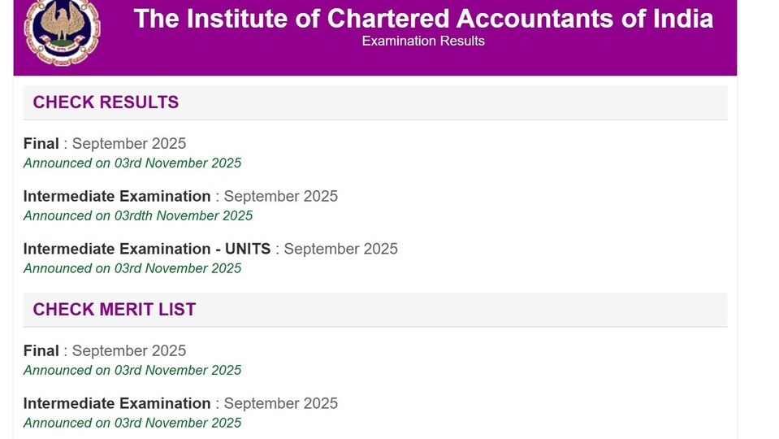Image resolution: width=779 pixels, height=439 pixels.
Task: Click September 2025 beside Final in Check Results
Action: coord(129,143)
